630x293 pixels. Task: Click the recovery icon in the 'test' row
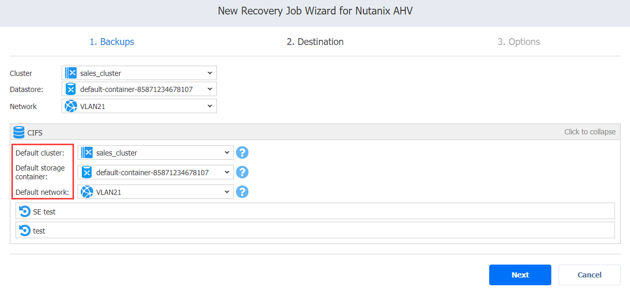click(x=24, y=230)
